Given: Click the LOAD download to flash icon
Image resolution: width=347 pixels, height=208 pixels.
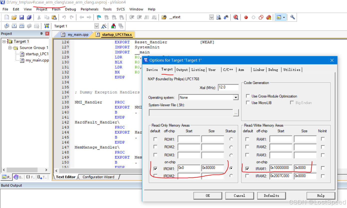Looking at the screenshot, I should click(x=47, y=26).
